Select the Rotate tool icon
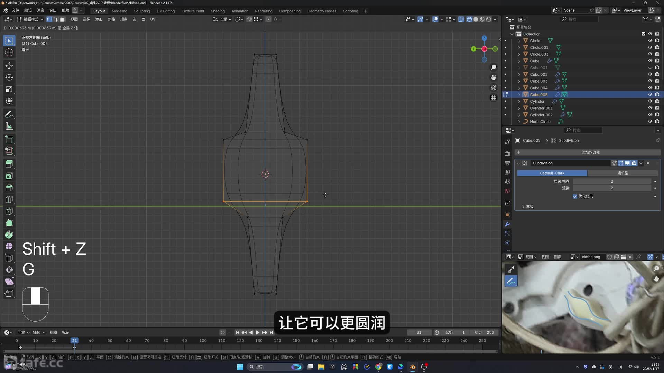 point(9,77)
